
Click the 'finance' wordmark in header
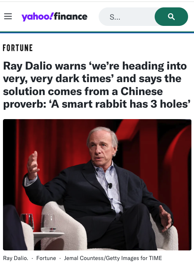click(71, 16)
